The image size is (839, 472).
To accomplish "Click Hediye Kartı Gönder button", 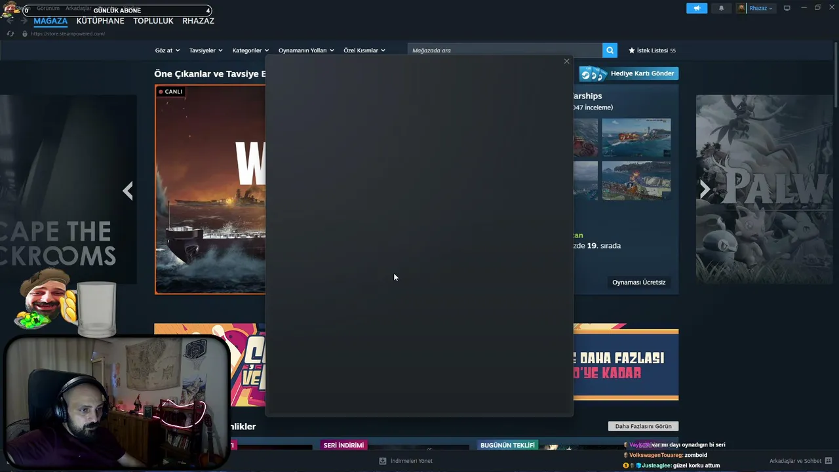I will tap(629, 73).
